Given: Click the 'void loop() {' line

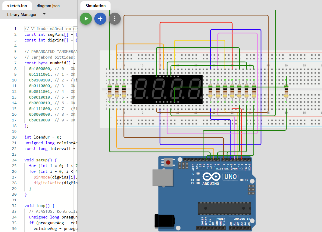Looking at the screenshot, I should pyautogui.click(x=39, y=206).
